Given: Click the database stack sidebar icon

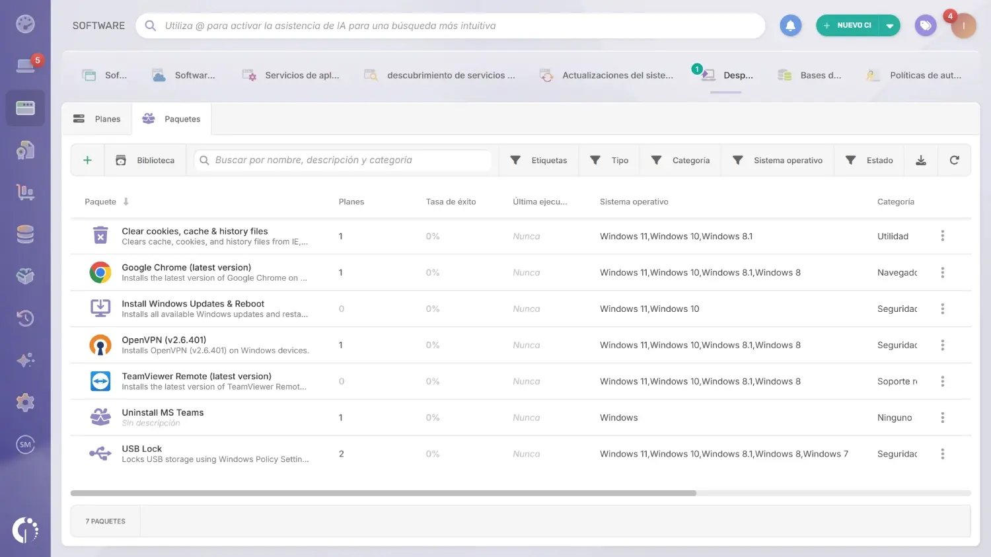Looking at the screenshot, I should (25, 234).
